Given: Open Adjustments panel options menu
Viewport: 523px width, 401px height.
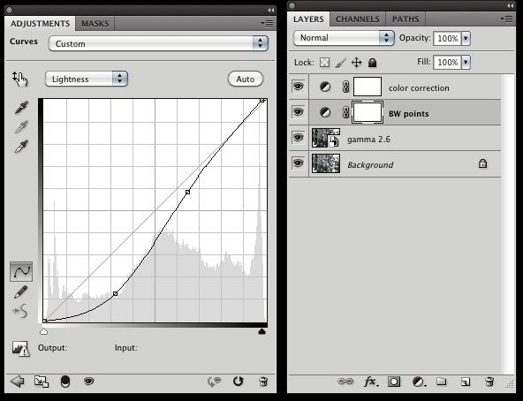Looking at the screenshot, I should [x=267, y=23].
